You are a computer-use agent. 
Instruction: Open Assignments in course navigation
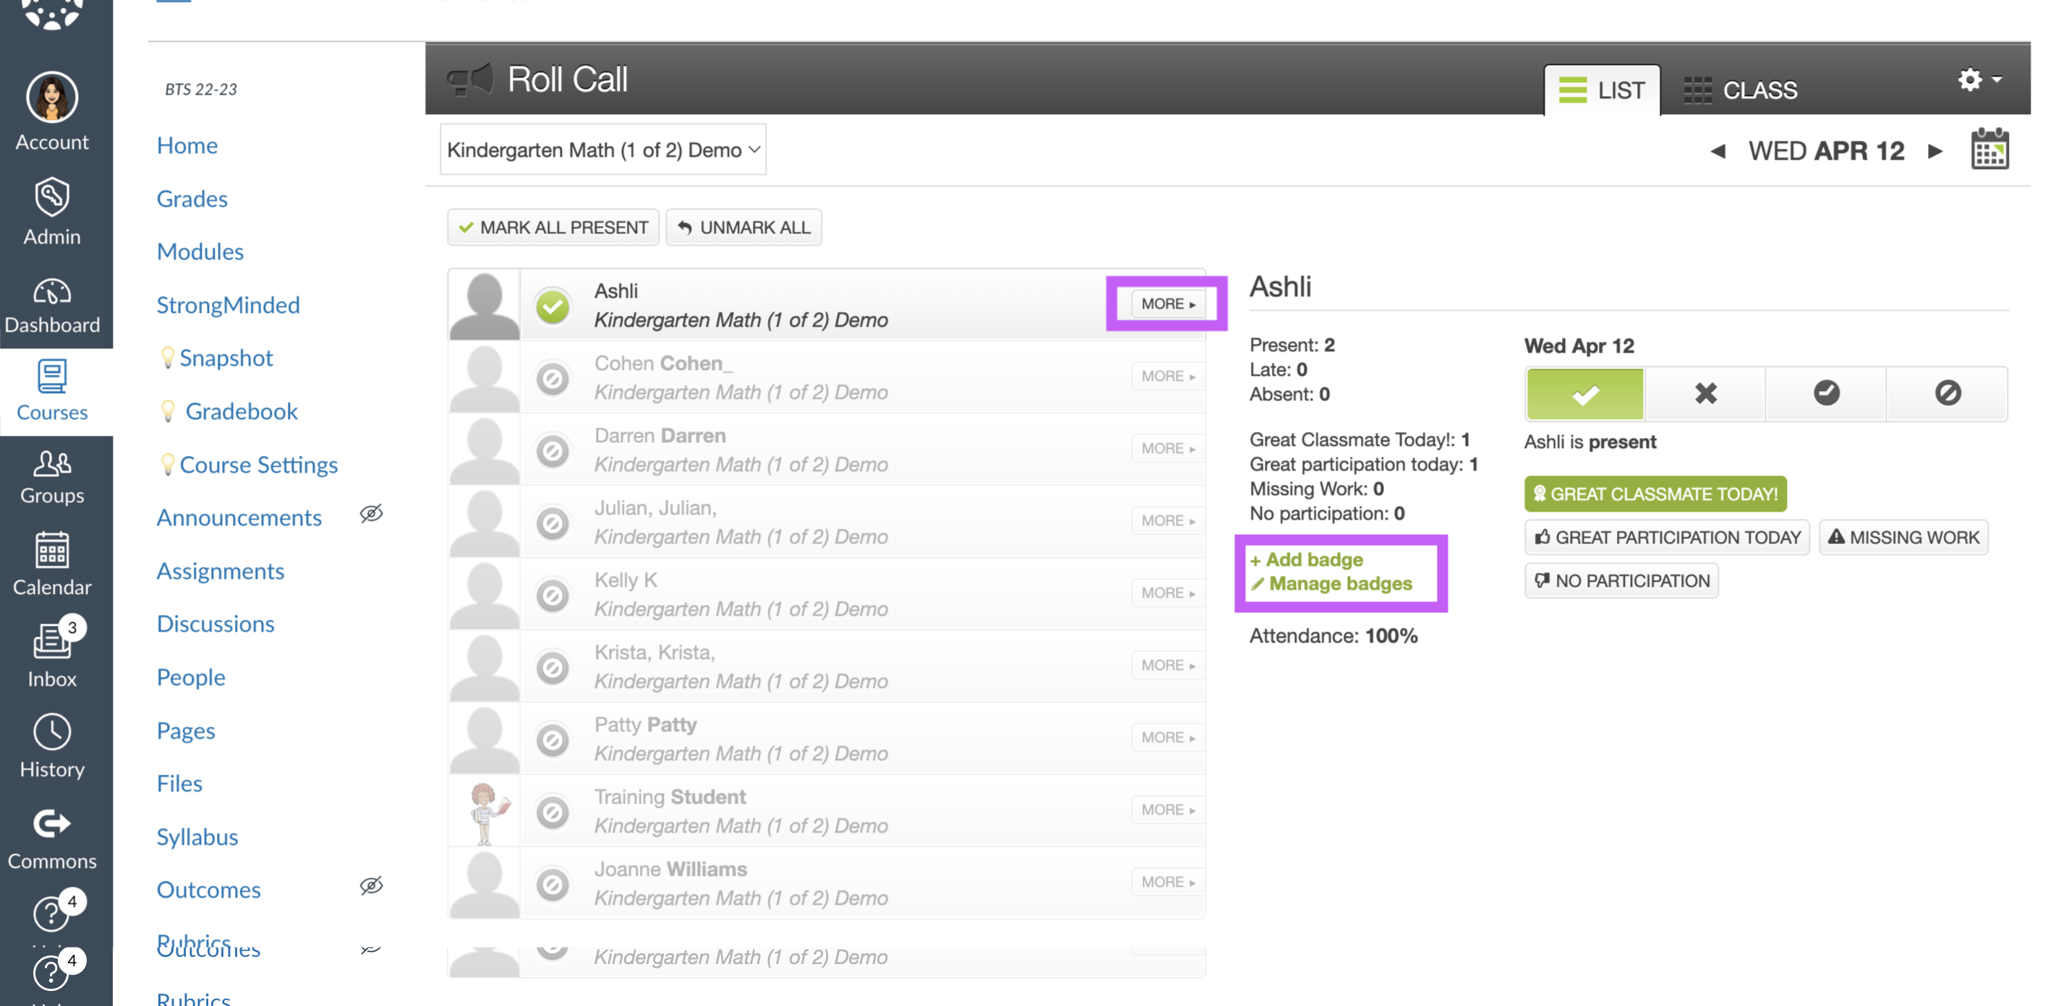point(220,570)
